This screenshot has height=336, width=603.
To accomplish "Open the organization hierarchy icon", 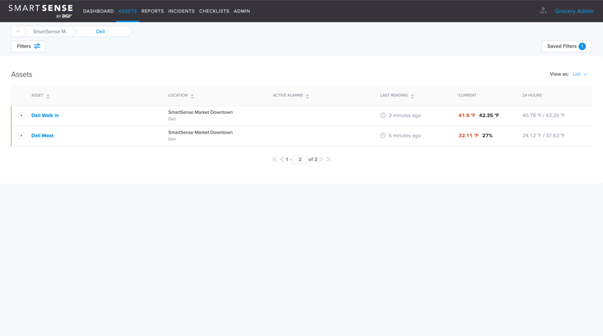I will [543, 11].
